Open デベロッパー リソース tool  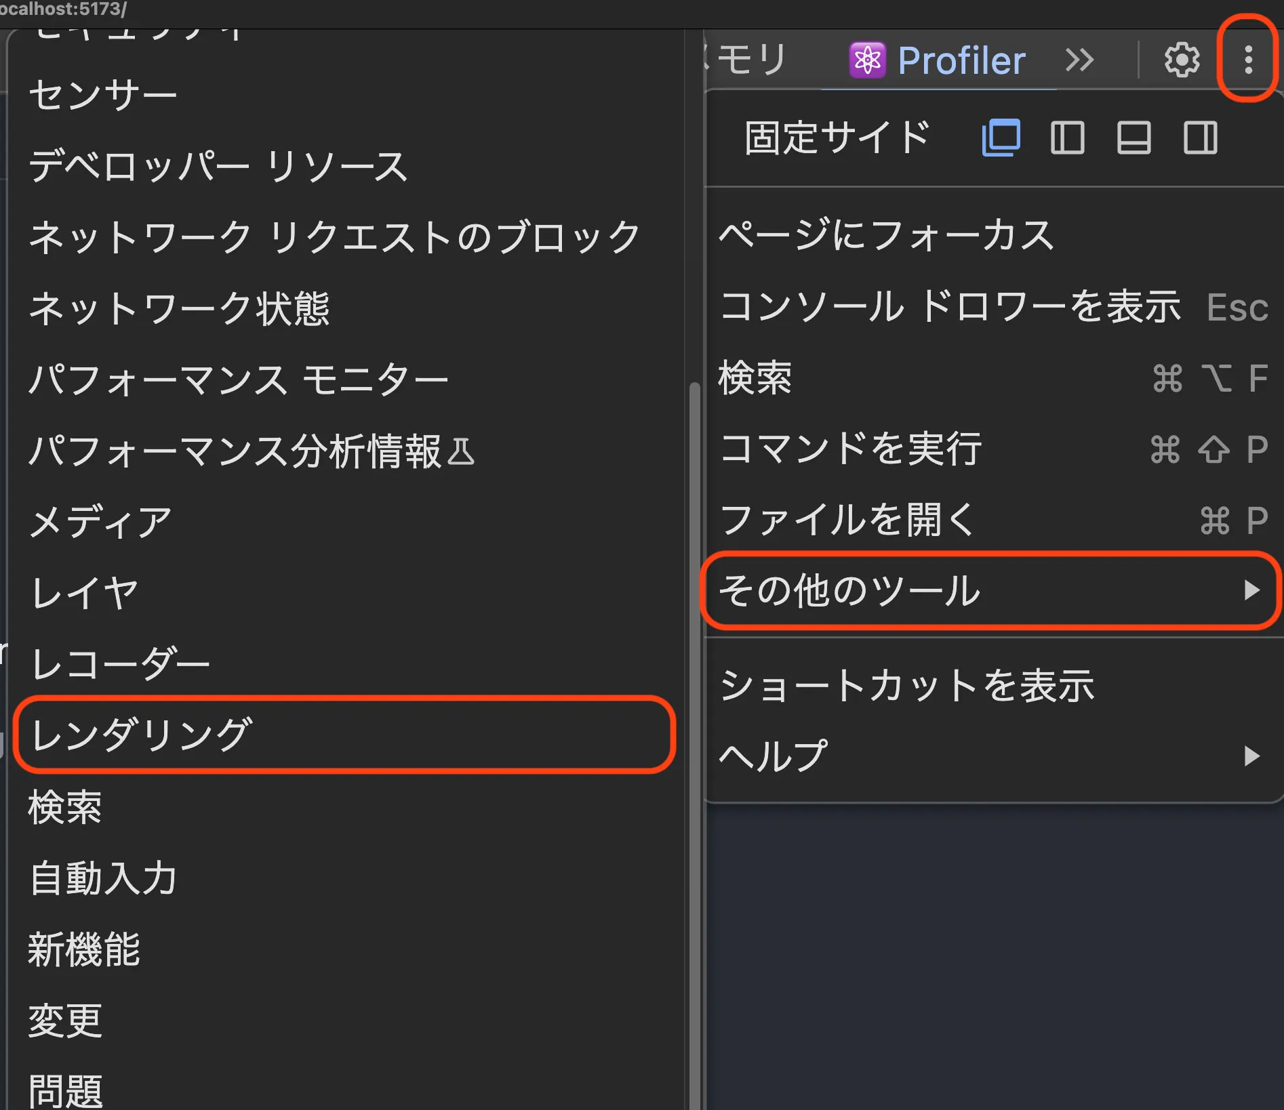pyautogui.click(x=346, y=166)
